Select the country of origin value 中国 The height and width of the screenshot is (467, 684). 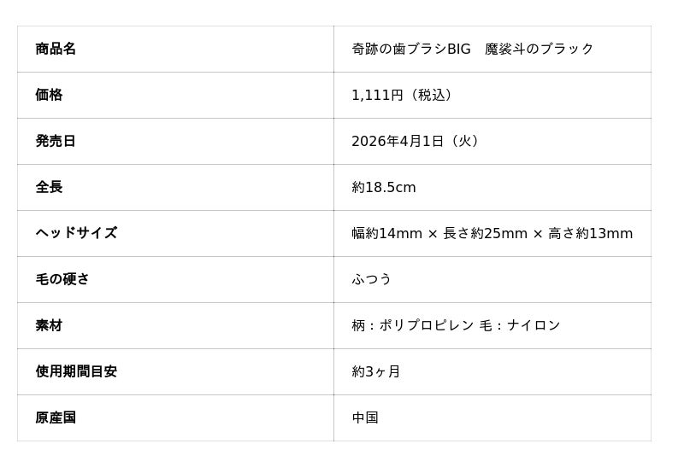365,418
